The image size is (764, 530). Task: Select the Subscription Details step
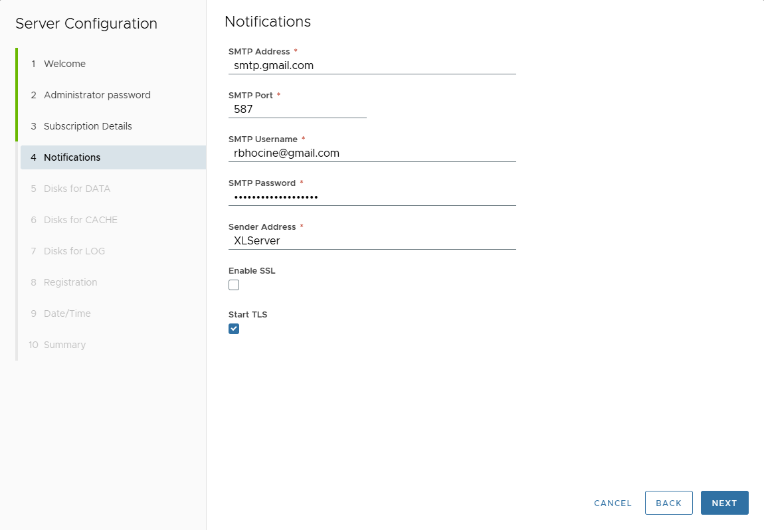[x=88, y=126]
